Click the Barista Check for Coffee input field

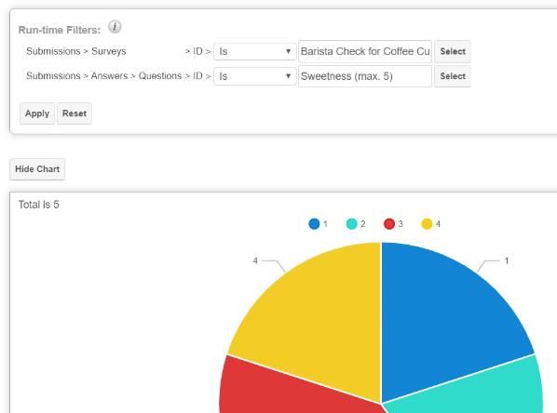(365, 51)
